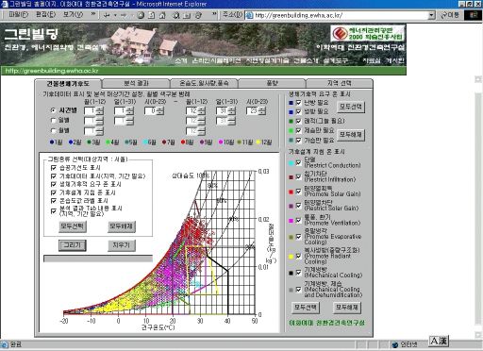Click the back button history dropdown arrow

[x=115, y=15]
